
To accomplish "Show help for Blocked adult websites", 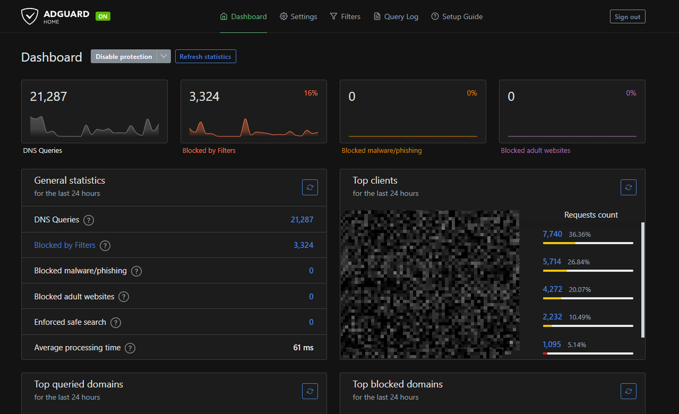I will click(123, 297).
